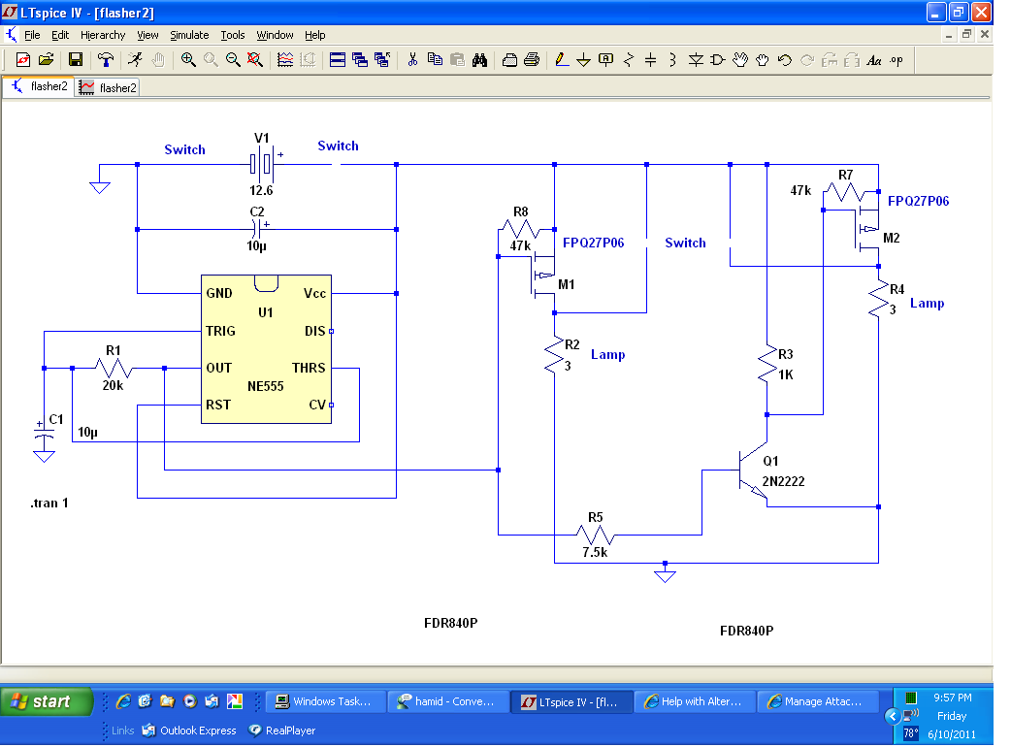Select the '.tran 1' simulation directive
Viewport: 1011px width, 747px height.
point(49,503)
